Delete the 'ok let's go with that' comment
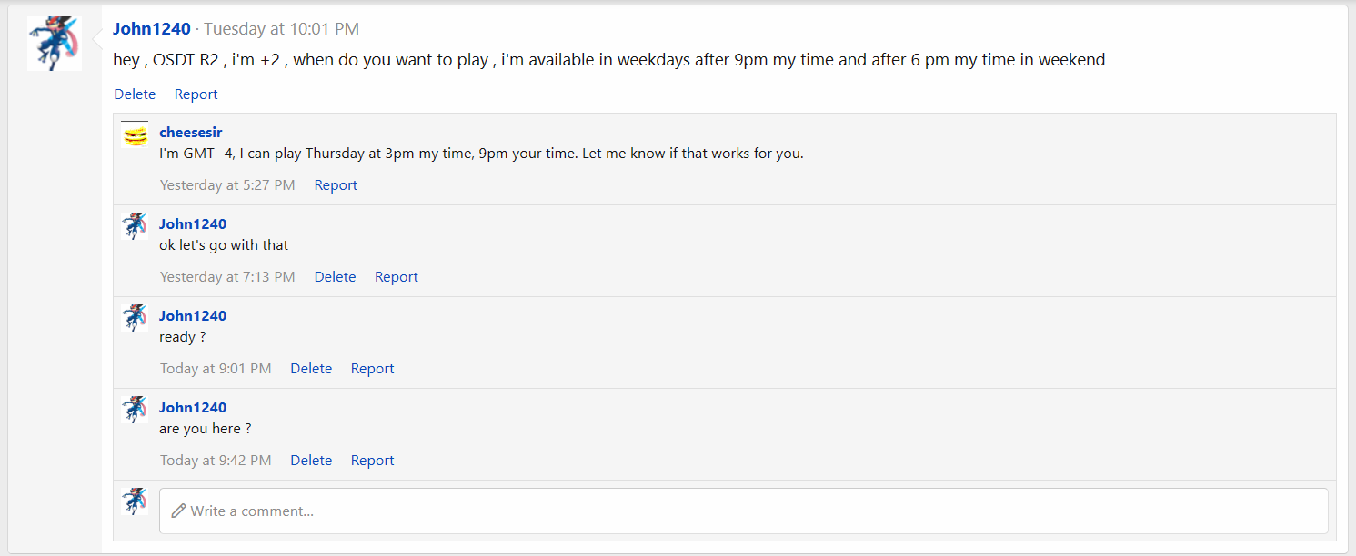The width and height of the screenshot is (1356, 556). [335, 277]
